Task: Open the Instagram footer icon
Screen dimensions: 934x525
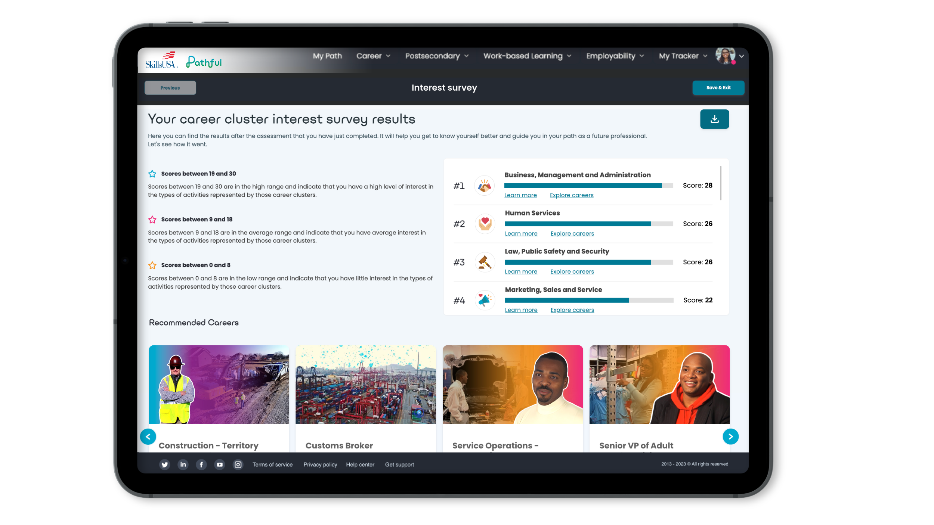Action: [238, 465]
